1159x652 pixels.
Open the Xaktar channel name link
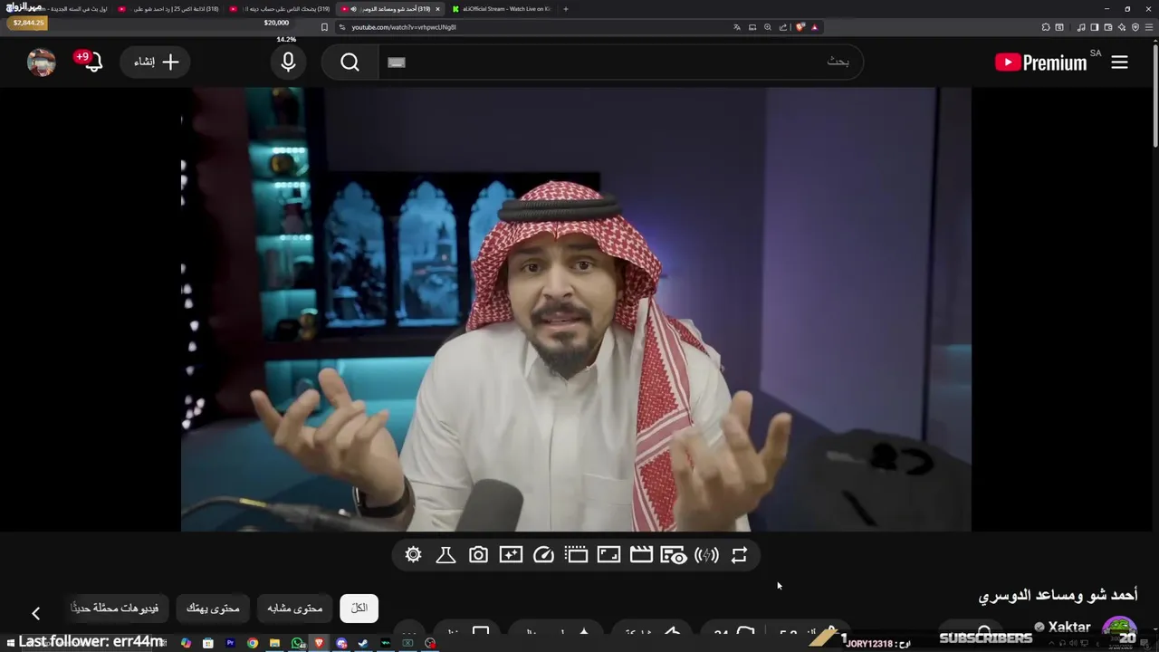[x=1068, y=628]
